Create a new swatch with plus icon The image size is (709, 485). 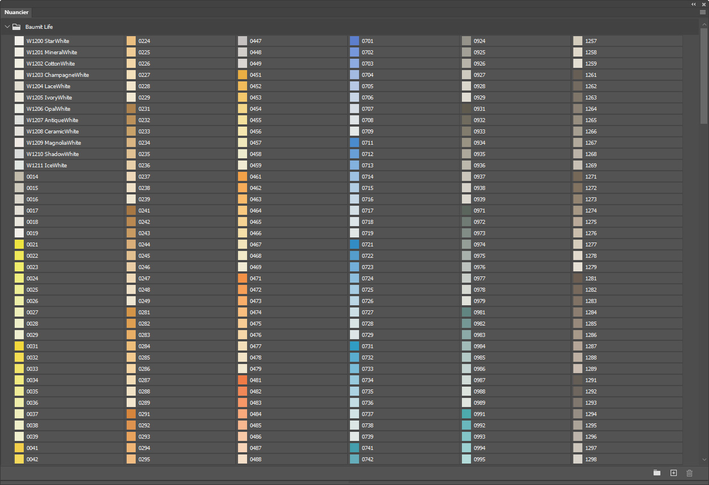[673, 473]
